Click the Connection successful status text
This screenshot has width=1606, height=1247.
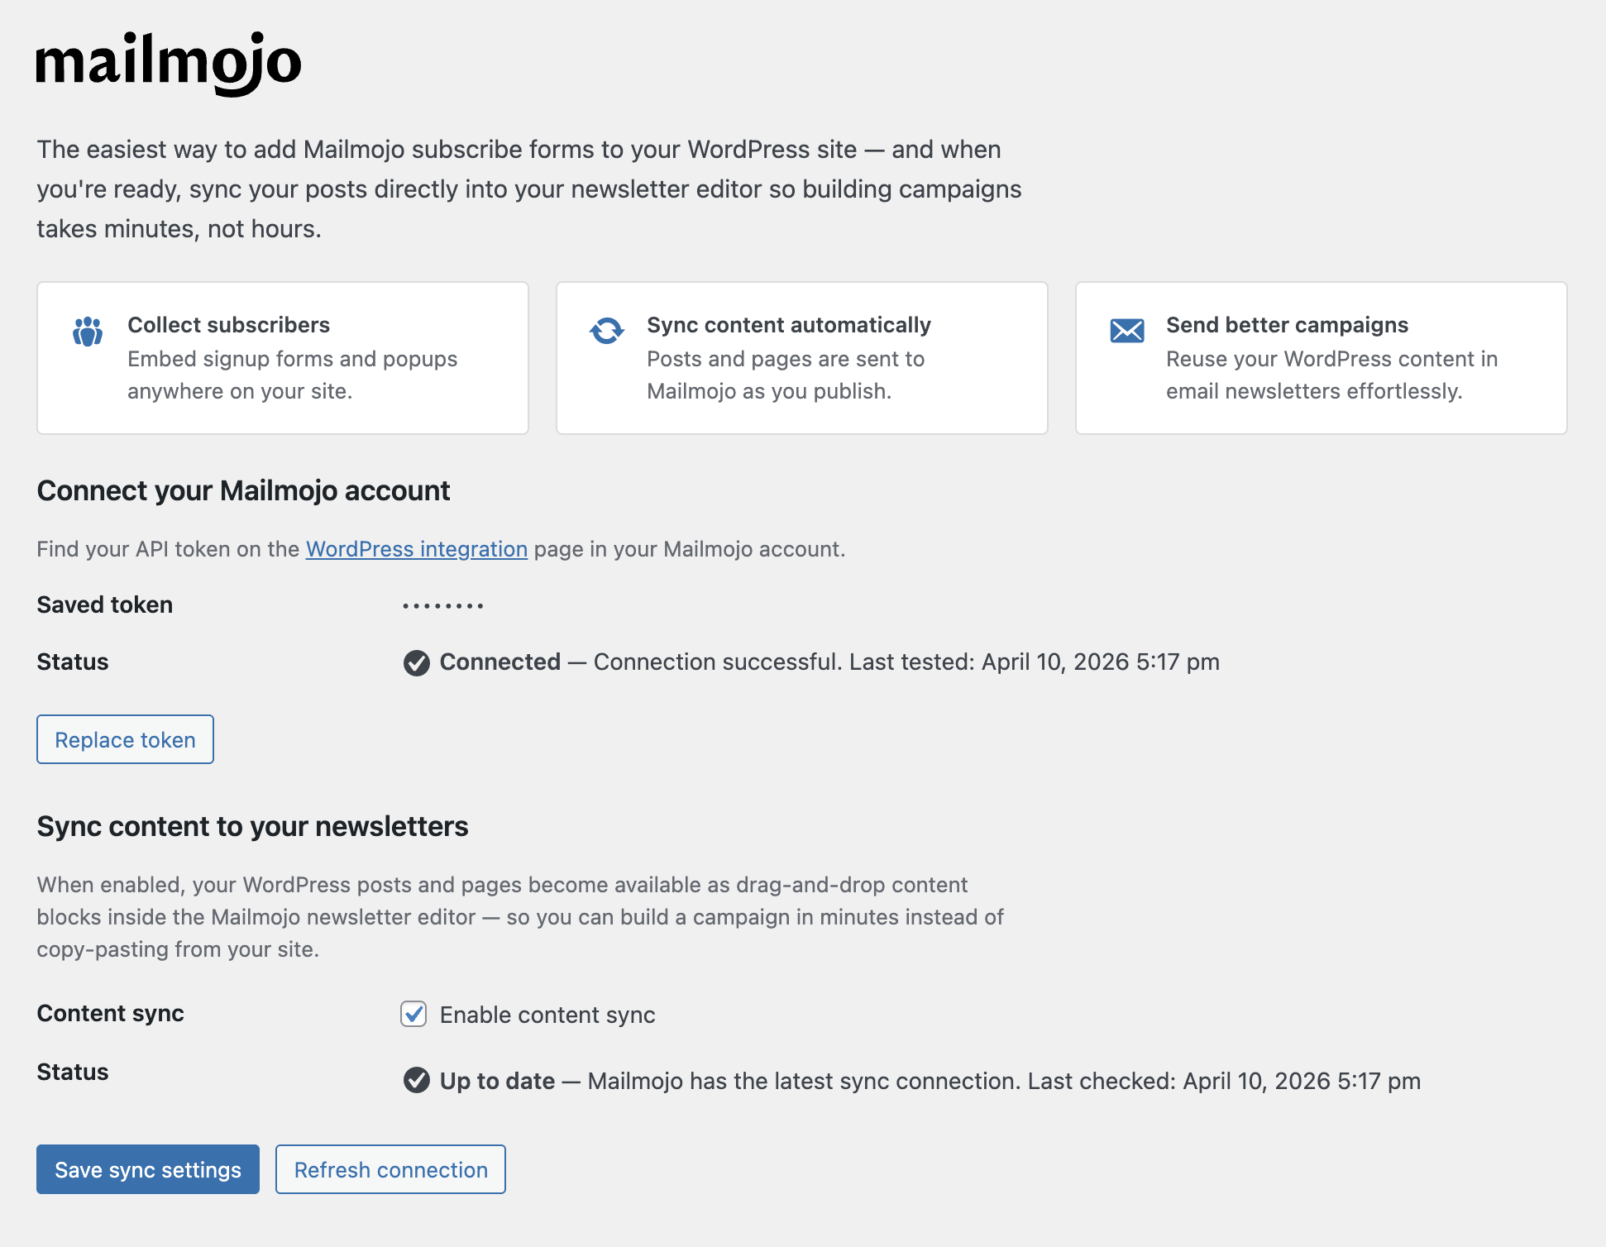(x=906, y=662)
